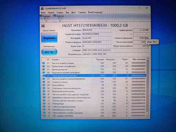The height and width of the screenshot is (132, 176).
Task: Click current value 200 in CRC-ошибки UltraDMA row
Action: click(102, 116)
